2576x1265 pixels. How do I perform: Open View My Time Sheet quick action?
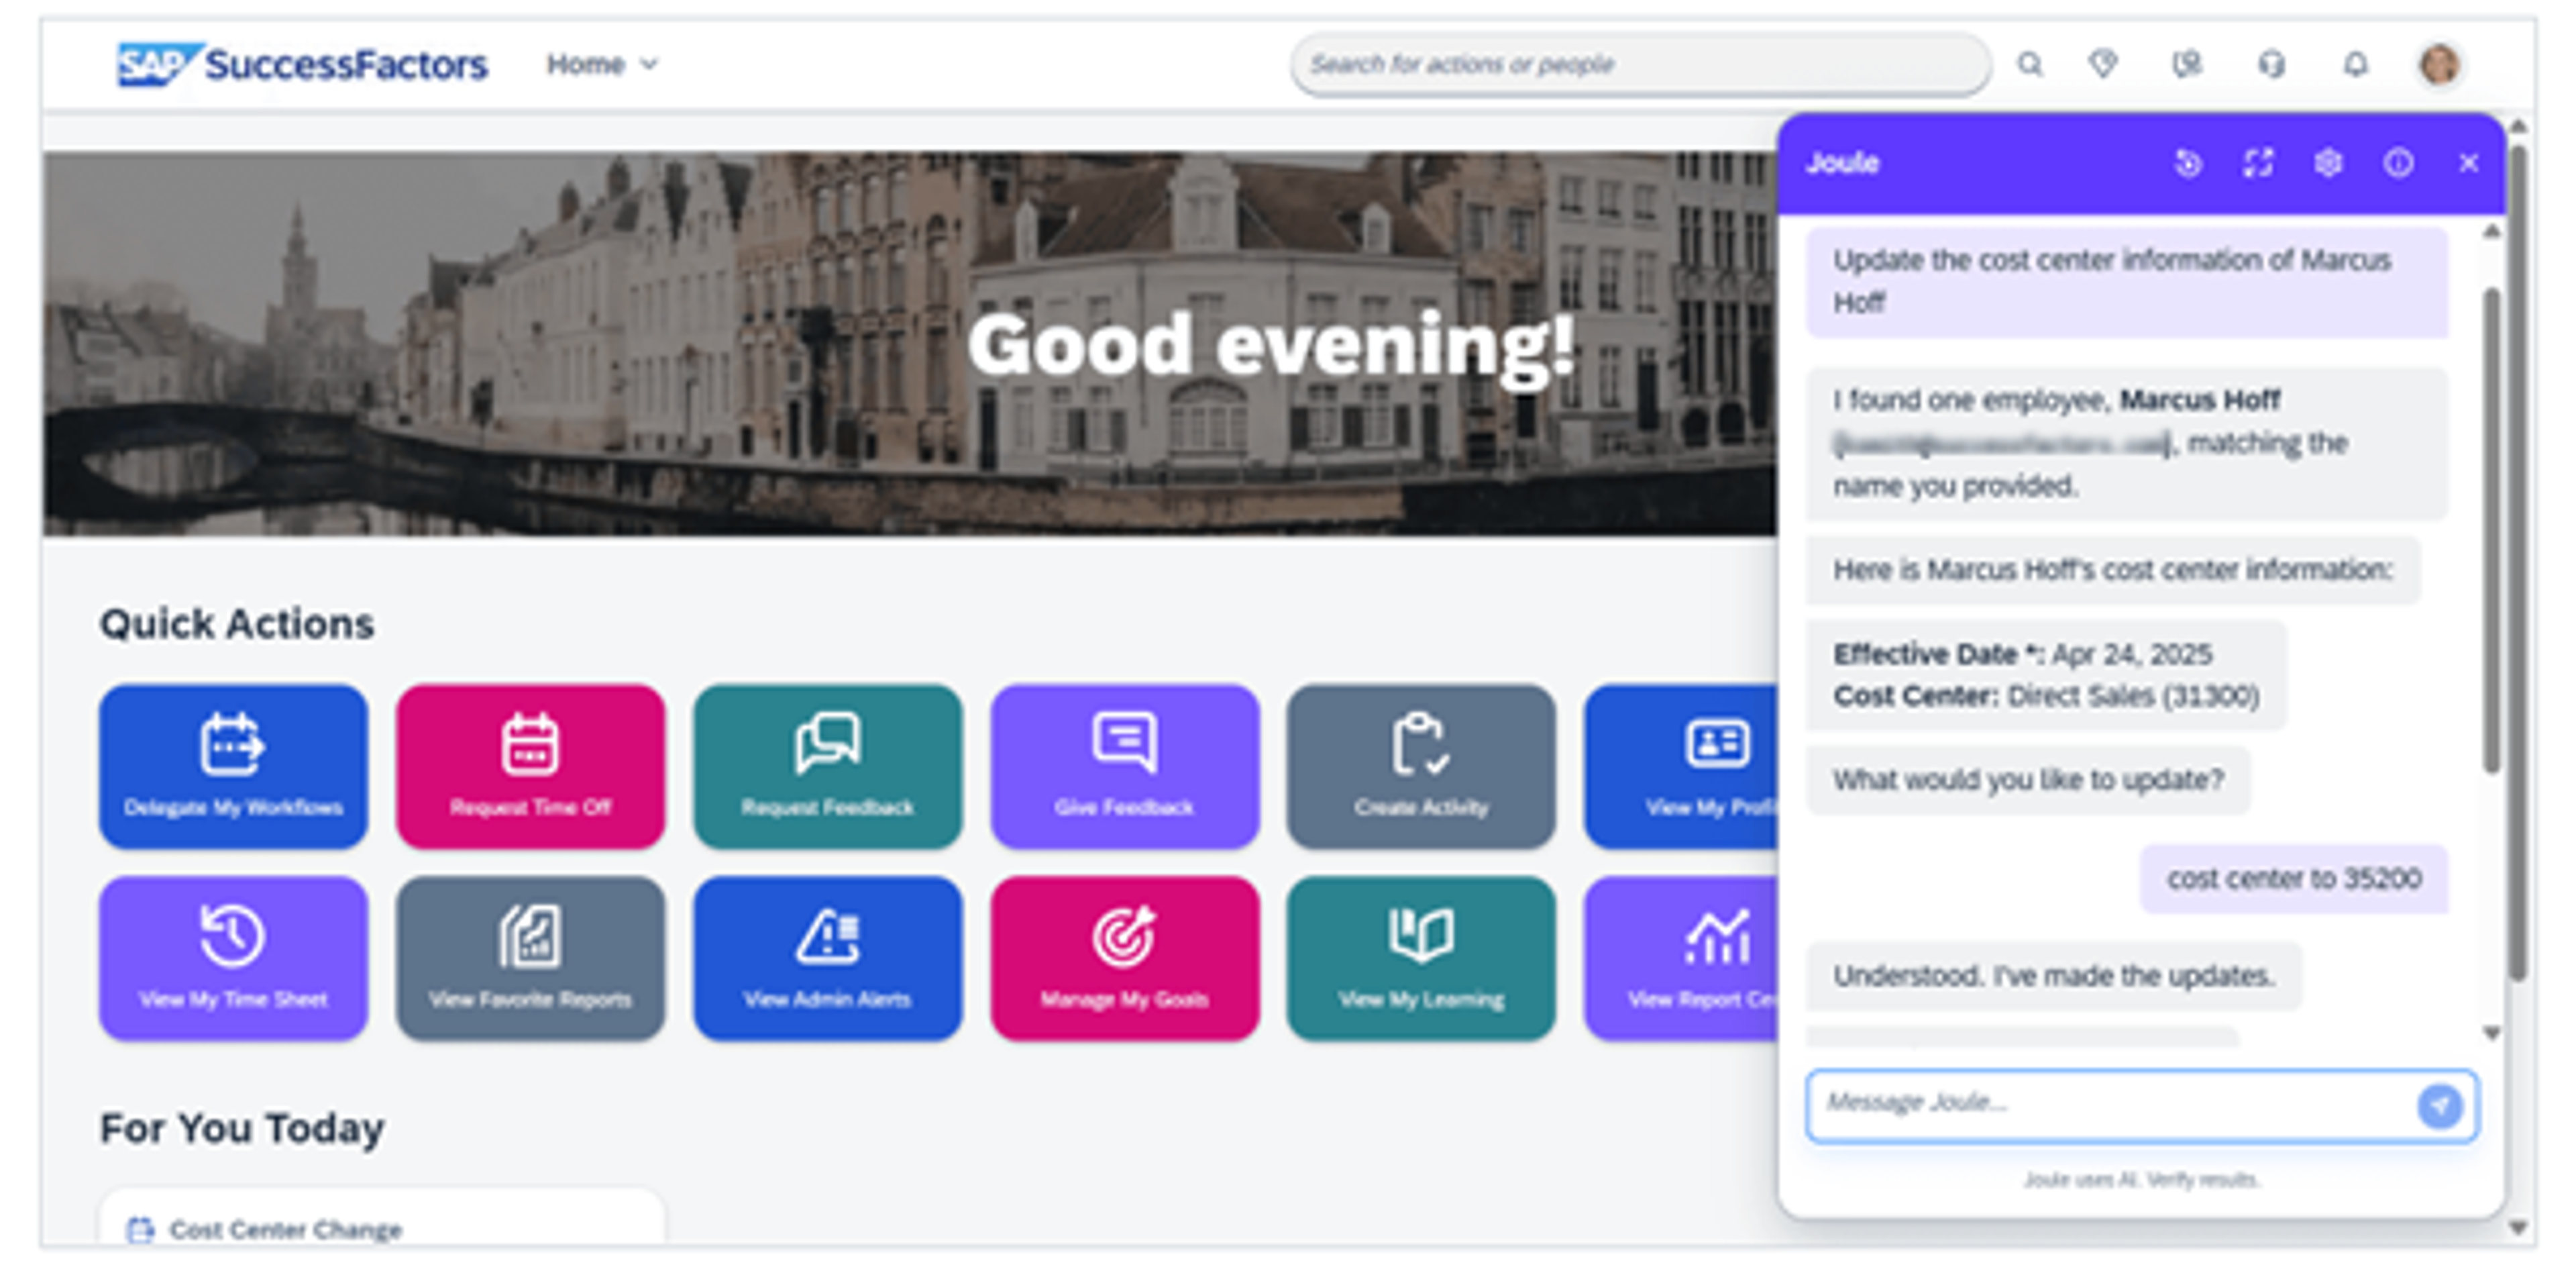(x=233, y=959)
